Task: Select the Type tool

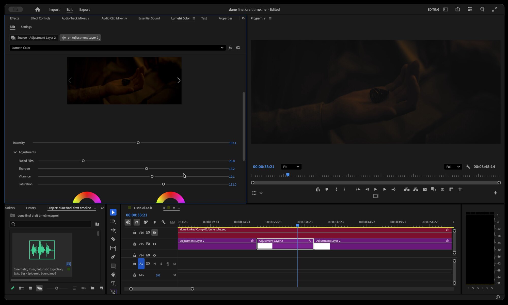Action: click(113, 283)
